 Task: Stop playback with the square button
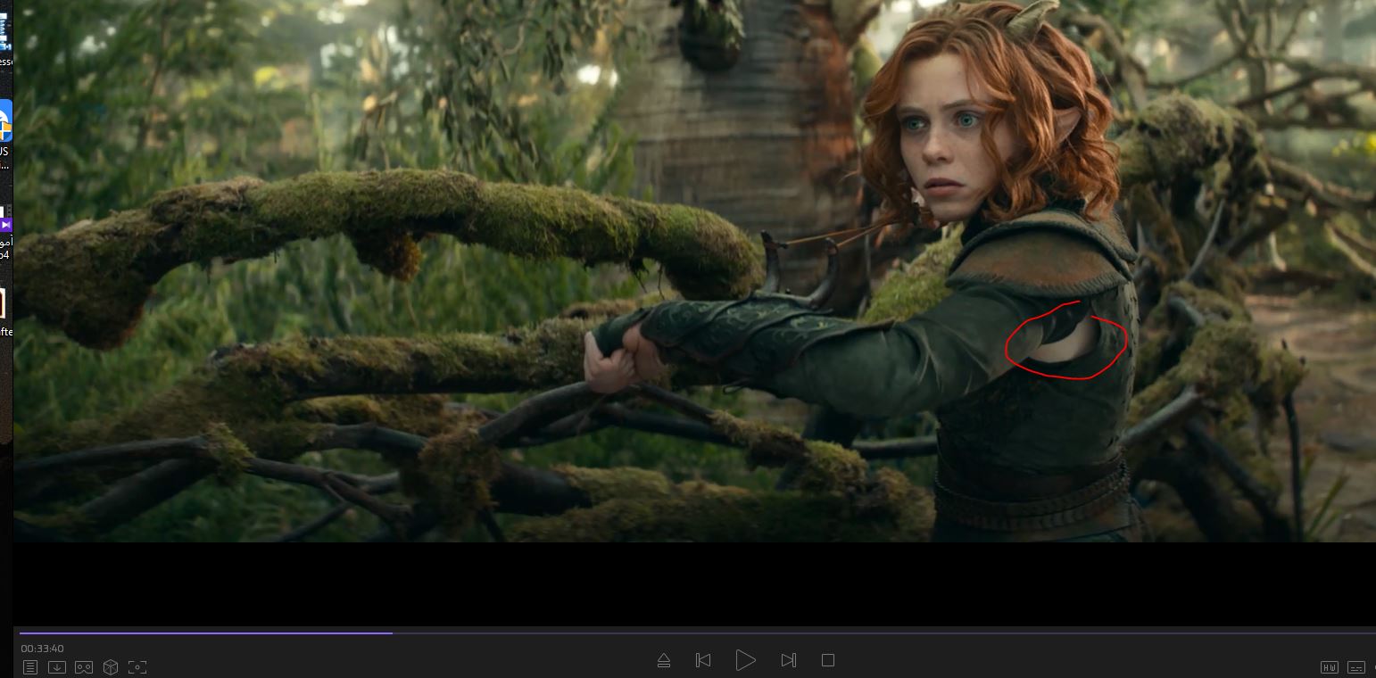(x=828, y=660)
